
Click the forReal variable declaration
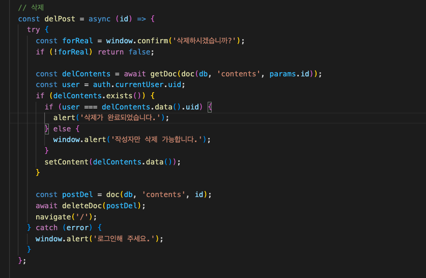[77, 41]
